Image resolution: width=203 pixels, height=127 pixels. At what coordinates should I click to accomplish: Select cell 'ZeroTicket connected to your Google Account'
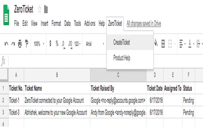(x=57, y=100)
